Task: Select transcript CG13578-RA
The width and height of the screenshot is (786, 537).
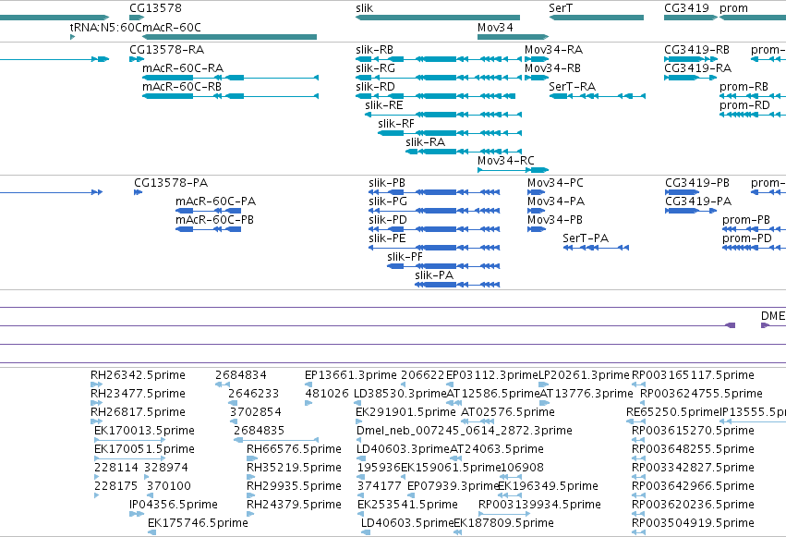Action: pyautogui.click(x=137, y=59)
